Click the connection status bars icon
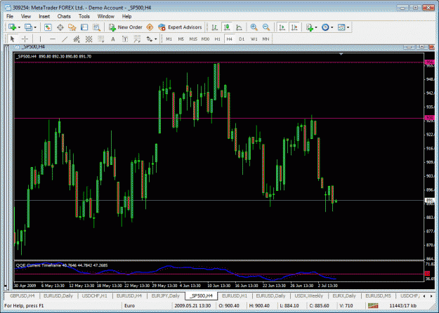439x313 pixels. [x=373, y=305]
